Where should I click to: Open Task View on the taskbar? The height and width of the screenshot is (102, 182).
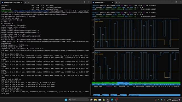91,100
